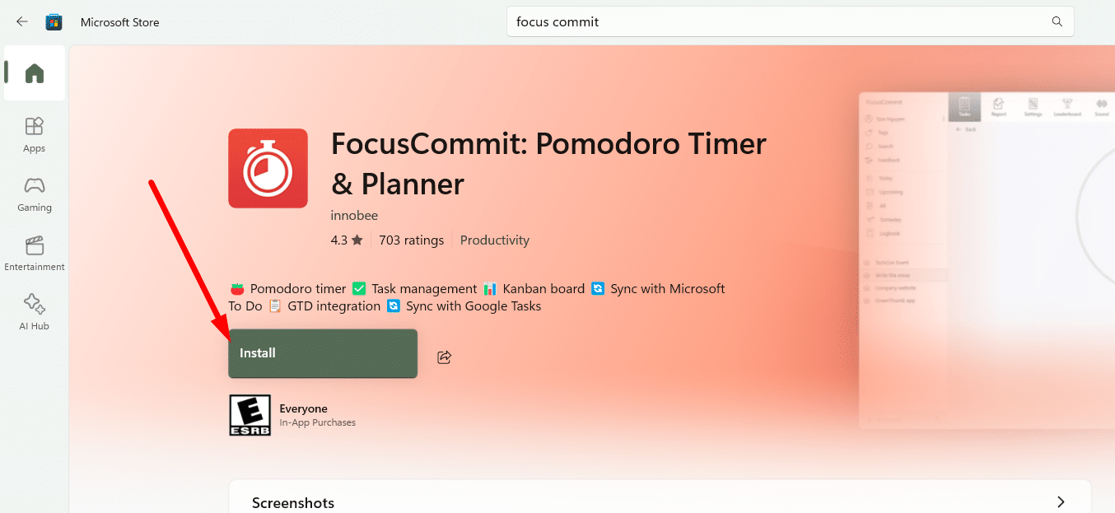View the 703 ratings

point(412,240)
